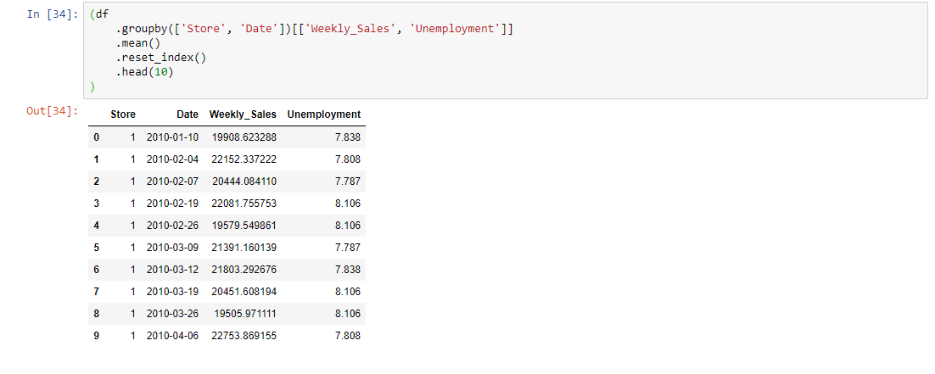This screenshot has height=374, width=935.
Task: Click the 19908.623288 sales value
Action: point(244,137)
